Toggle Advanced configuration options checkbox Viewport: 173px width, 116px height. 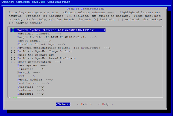point(13,48)
